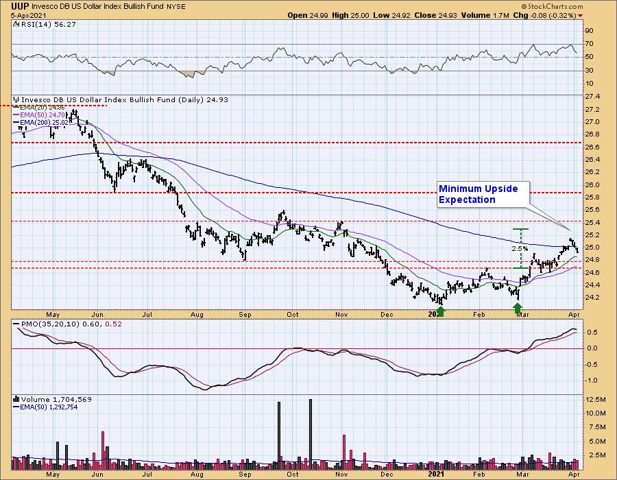Click the black PMO legend line marker
The width and height of the screenshot is (617, 480).
point(16,324)
